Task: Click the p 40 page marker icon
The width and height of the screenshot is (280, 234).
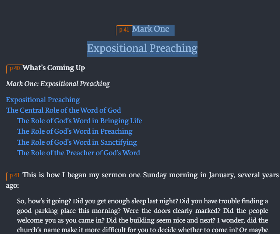Action: tap(14, 68)
